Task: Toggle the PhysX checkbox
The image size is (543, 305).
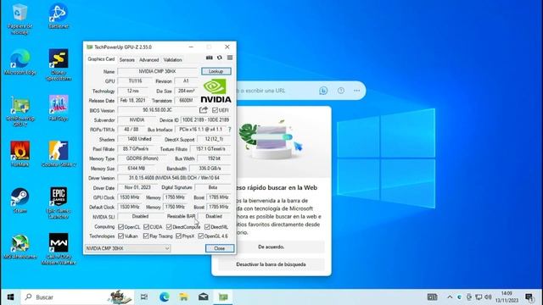Action: [x=179, y=236]
